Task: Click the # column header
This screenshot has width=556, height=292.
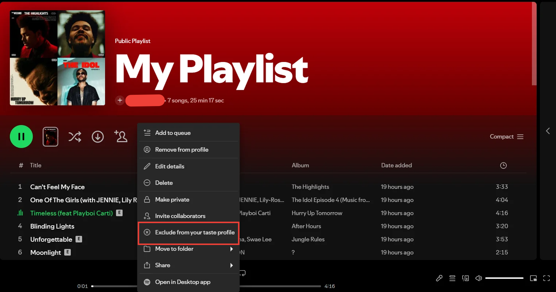Action: [21, 165]
